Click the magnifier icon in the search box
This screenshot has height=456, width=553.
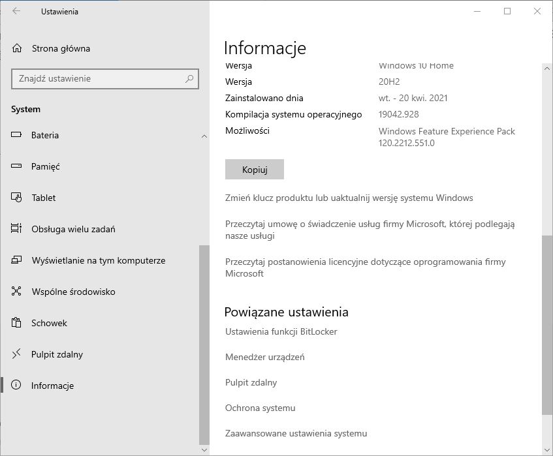[189, 78]
